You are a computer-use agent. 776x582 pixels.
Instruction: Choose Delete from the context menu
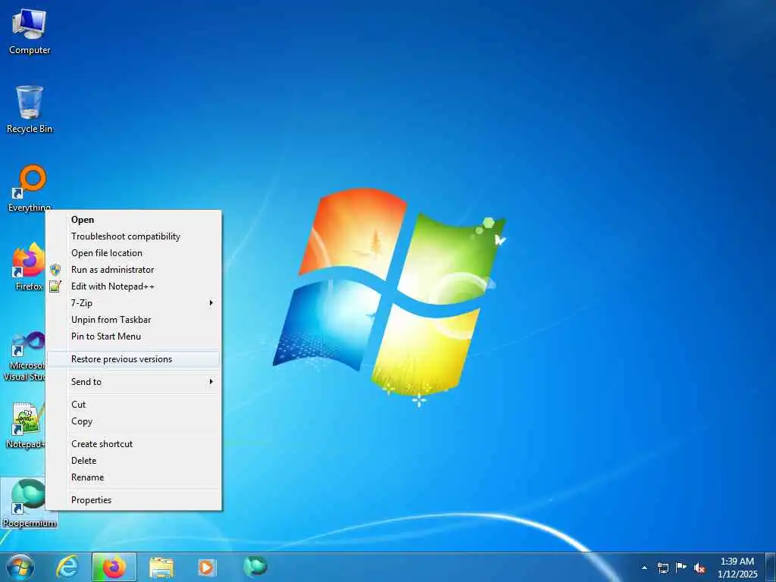point(133,461)
